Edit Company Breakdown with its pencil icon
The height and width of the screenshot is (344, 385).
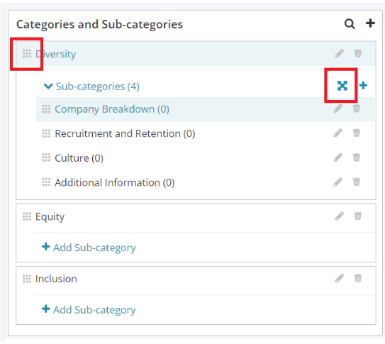pos(338,109)
